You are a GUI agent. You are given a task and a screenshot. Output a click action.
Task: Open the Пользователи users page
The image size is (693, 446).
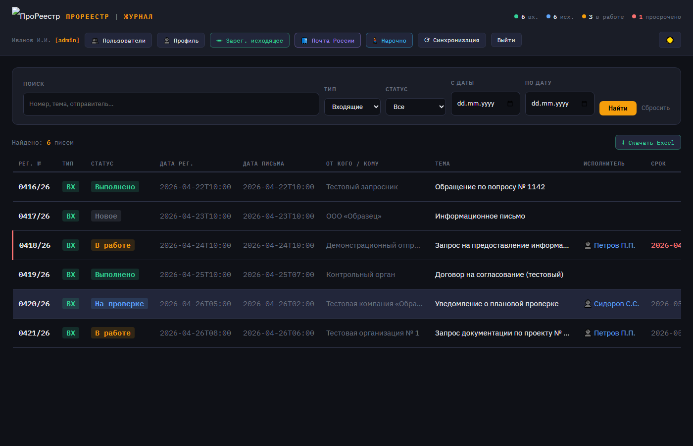coord(118,40)
